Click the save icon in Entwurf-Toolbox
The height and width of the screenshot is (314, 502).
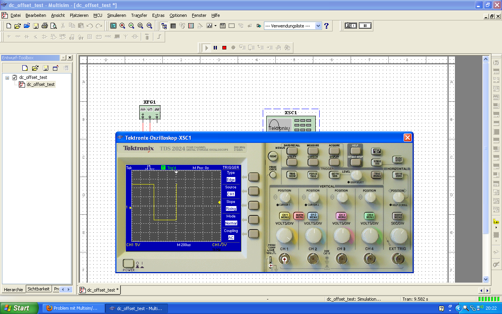[x=45, y=68]
